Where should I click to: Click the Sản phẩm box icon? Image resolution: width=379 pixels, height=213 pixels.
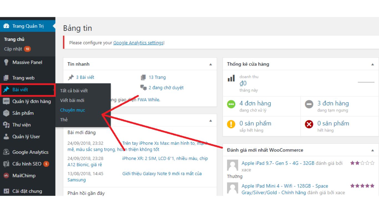[6, 113]
